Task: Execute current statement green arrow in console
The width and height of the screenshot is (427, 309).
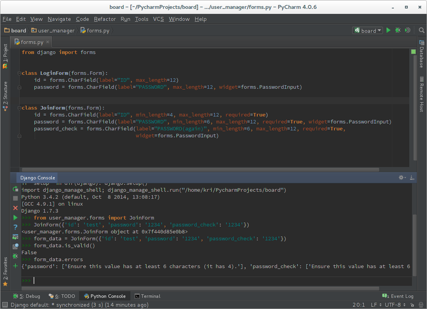Action: 15,218
